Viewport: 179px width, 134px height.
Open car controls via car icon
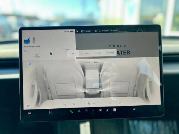(x=29, y=113)
